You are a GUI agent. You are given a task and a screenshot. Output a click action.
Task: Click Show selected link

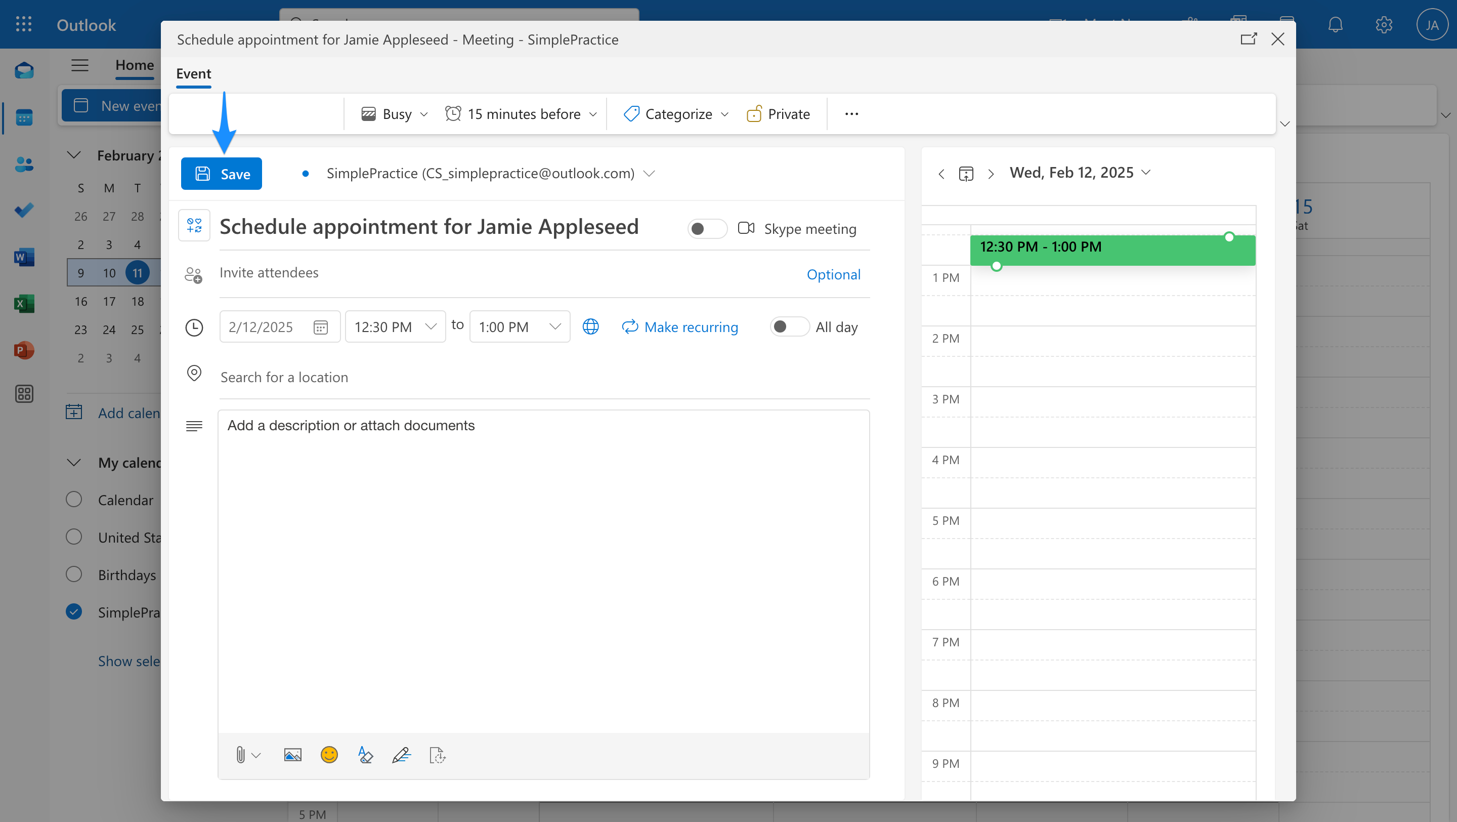pyautogui.click(x=129, y=661)
